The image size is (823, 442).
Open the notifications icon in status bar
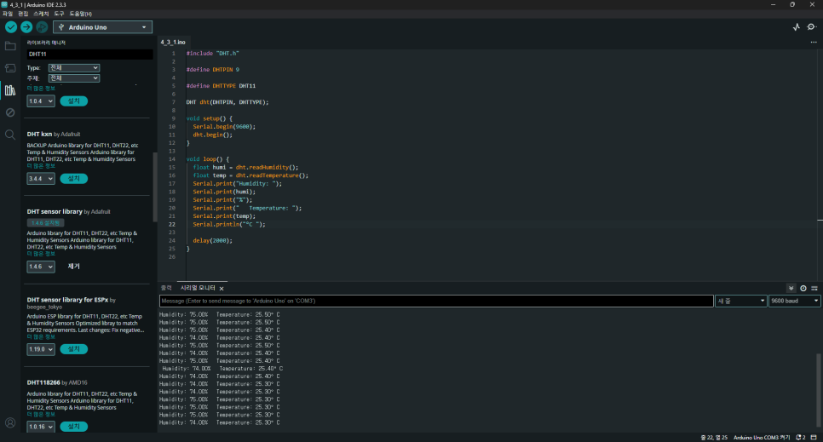coord(801,437)
